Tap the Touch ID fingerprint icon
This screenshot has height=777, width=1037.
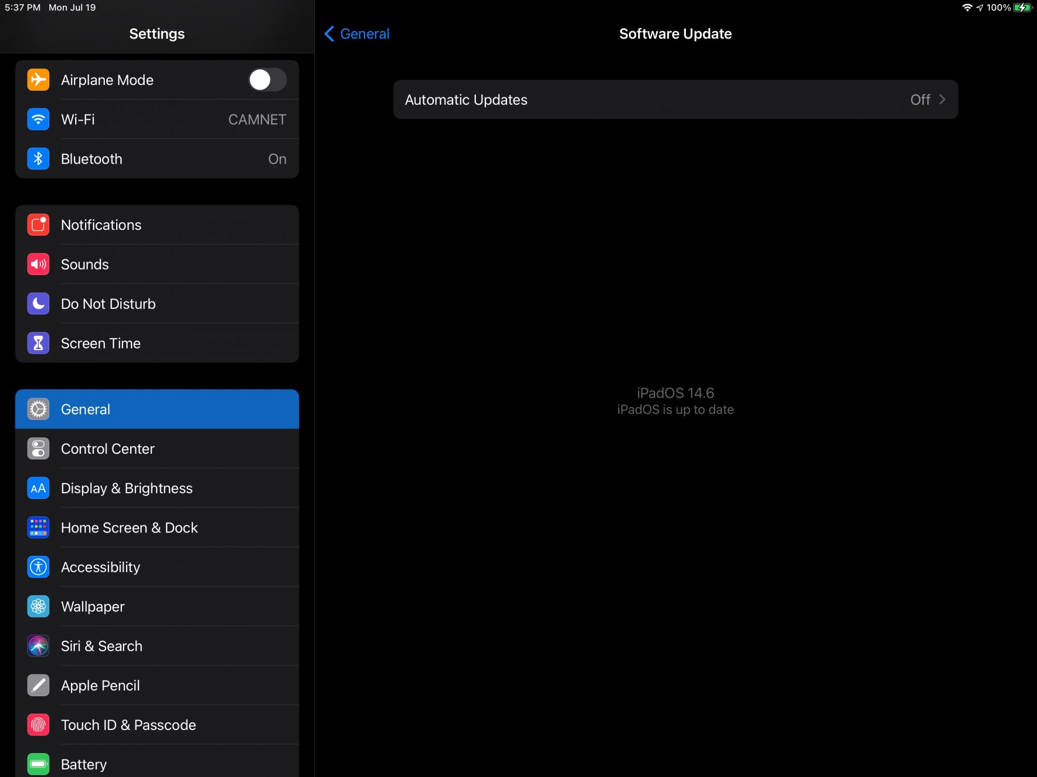coord(38,725)
